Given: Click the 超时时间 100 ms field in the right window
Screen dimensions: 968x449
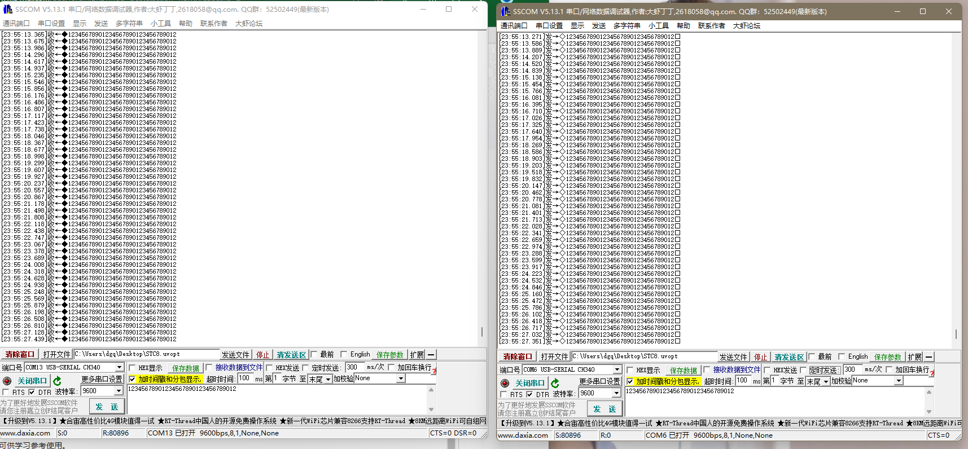Looking at the screenshot, I should [x=744, y=381].
